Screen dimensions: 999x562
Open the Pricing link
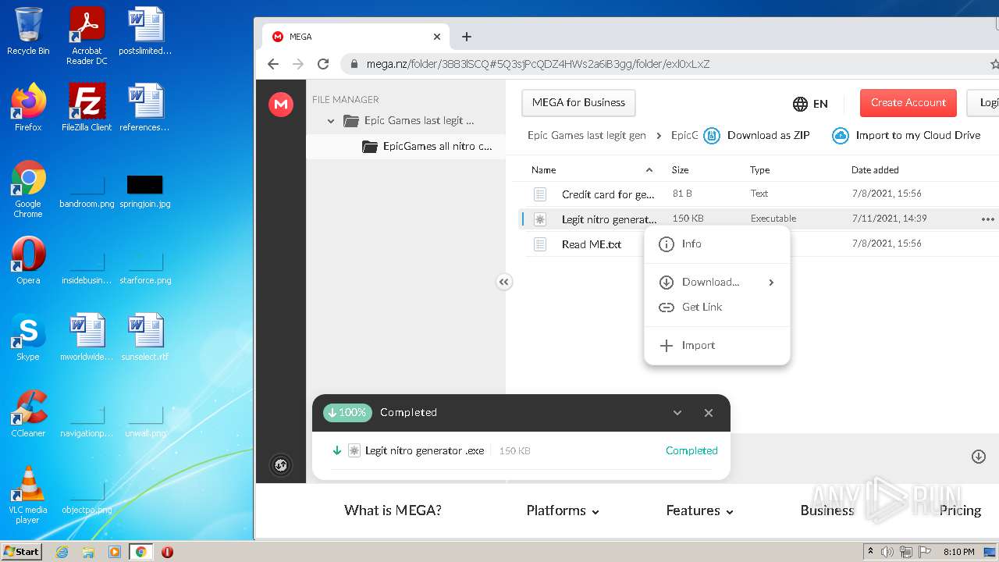(x=960, y=510)
